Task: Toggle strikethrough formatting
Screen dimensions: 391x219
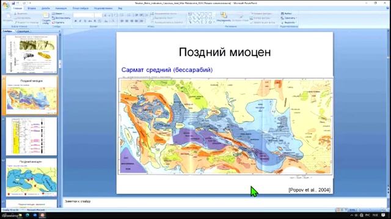Action: [x=90, y=21]
